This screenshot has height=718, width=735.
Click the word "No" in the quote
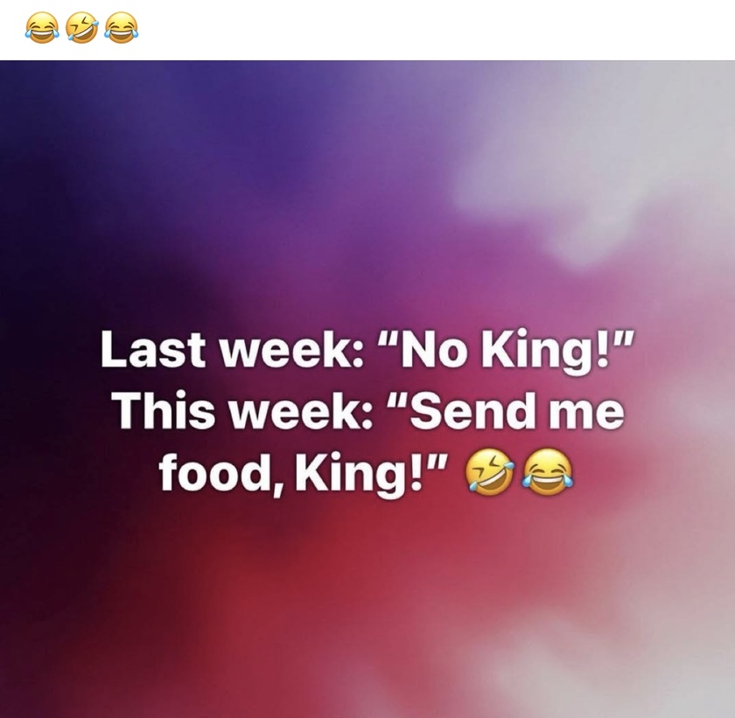[x=428, y=350]
